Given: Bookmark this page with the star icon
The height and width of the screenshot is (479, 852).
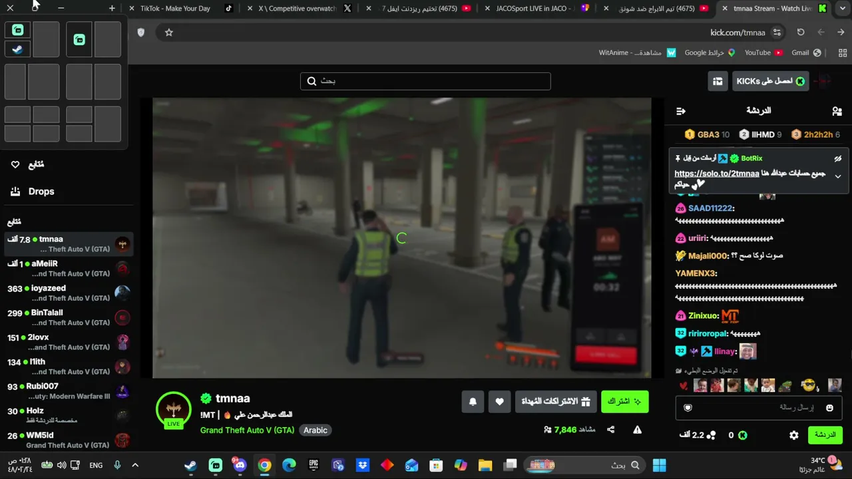Looking at the screenshot, I should [x=169, y=32].
